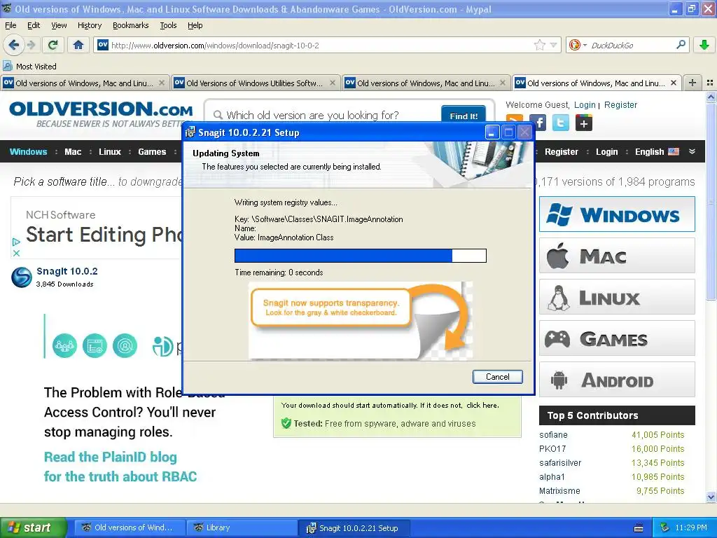Expand the English language dropdown
This screenshot has height=538, width=717.
(x=657, y=152)
